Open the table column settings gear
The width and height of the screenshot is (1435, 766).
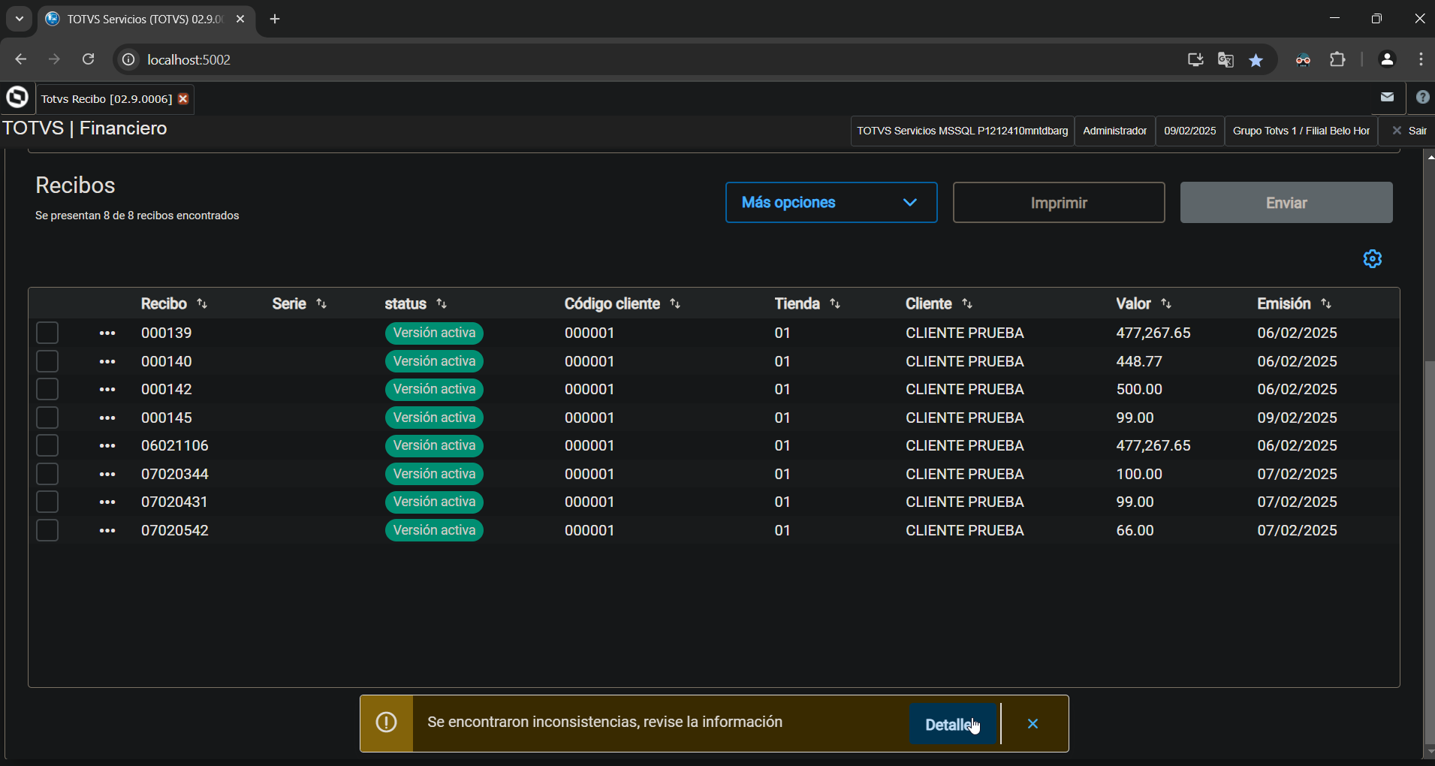click(x=1373, y=259)
